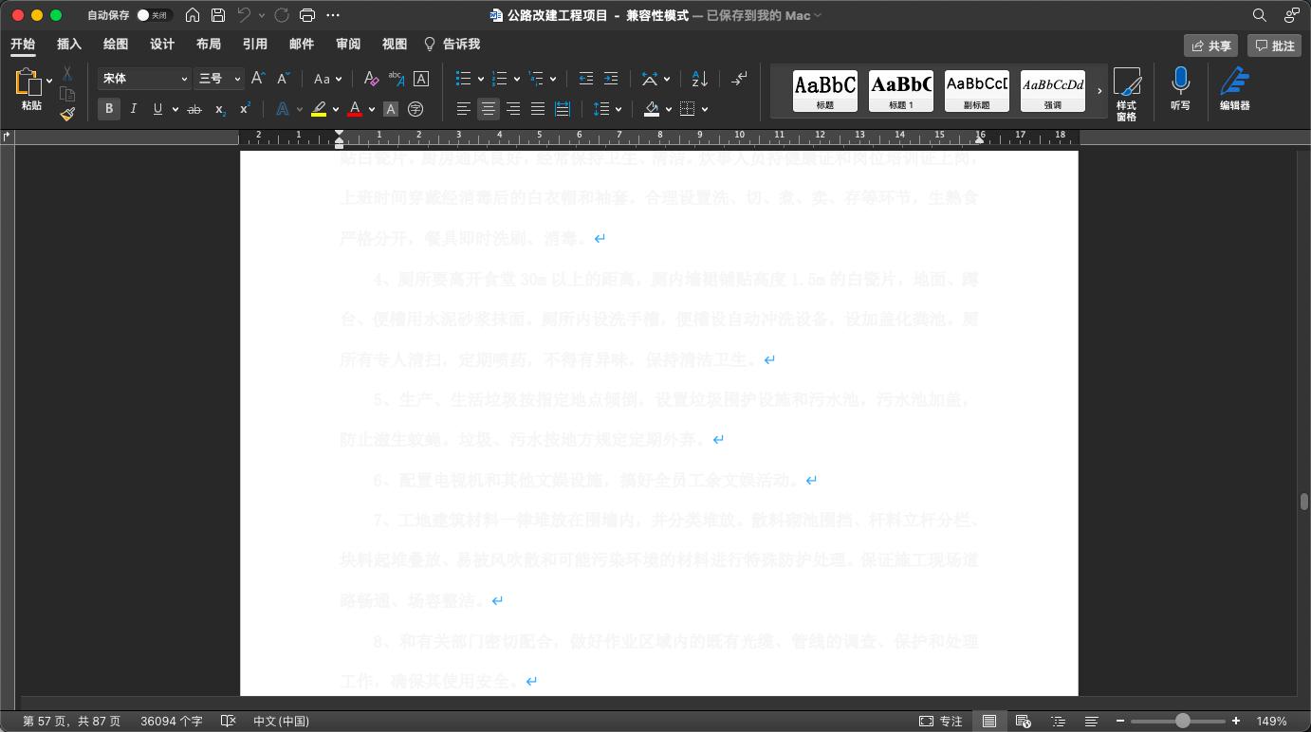This screenshot has height=732, width=1311.
Task: Clear all formatting from the selection
Action: [x=371, y=79]
